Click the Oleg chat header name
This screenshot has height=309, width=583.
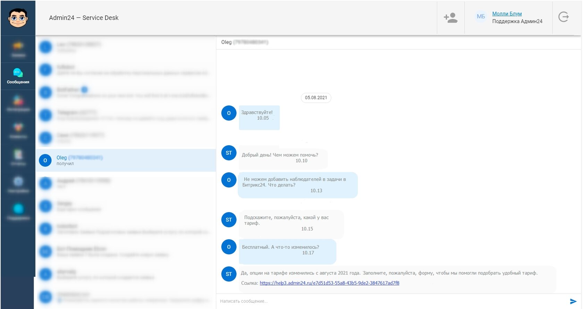[226, 42]
